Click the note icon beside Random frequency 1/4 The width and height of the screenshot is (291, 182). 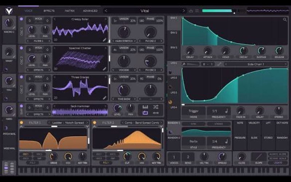[227, 141]
